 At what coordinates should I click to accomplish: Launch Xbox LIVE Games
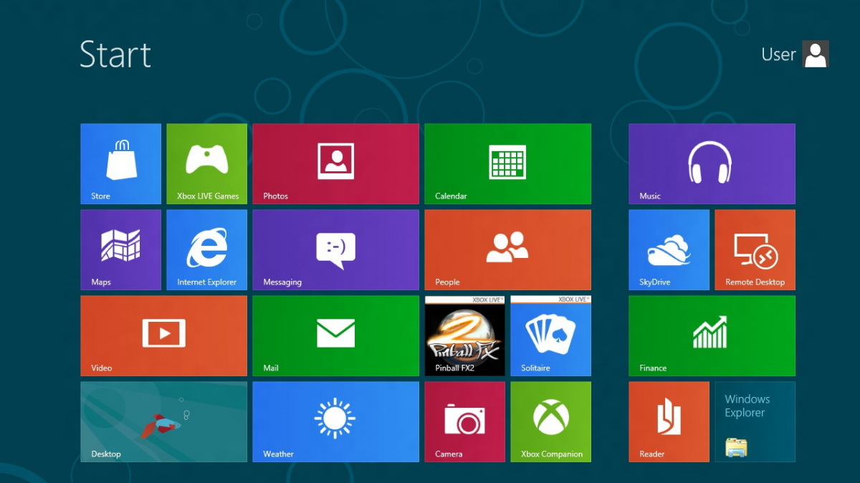206,163
